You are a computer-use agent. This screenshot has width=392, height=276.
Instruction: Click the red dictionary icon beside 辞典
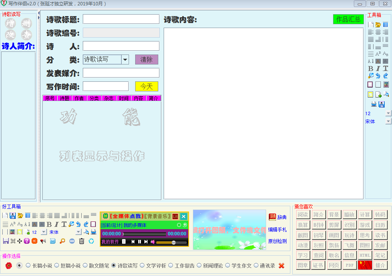click(272, 217)
